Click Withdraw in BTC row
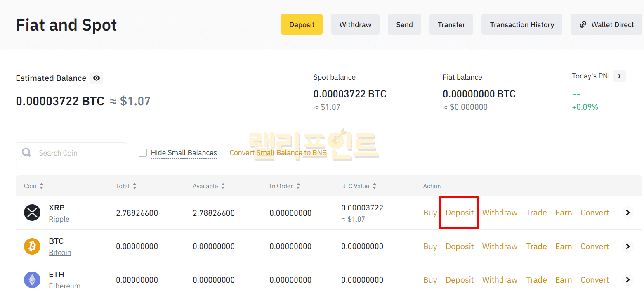644x293 pixels. 500,246
